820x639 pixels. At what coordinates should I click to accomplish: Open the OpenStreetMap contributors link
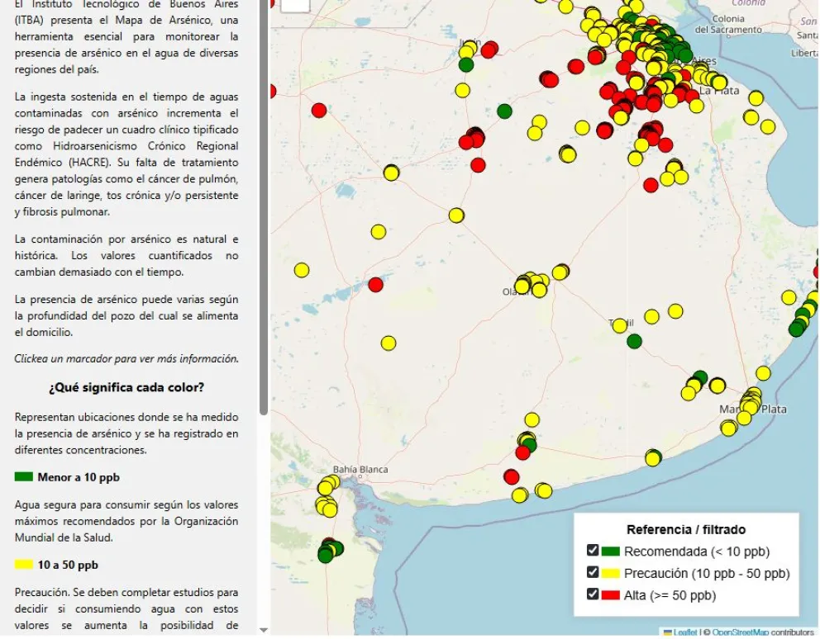[x=739, y=632]
